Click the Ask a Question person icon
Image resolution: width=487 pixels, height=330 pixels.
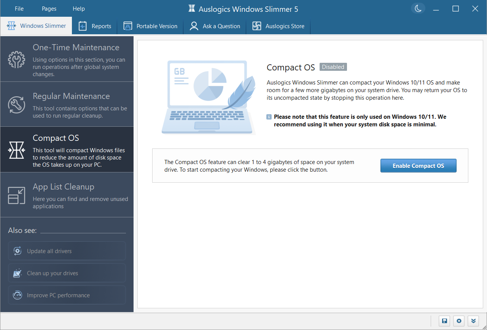click(194, 26)
